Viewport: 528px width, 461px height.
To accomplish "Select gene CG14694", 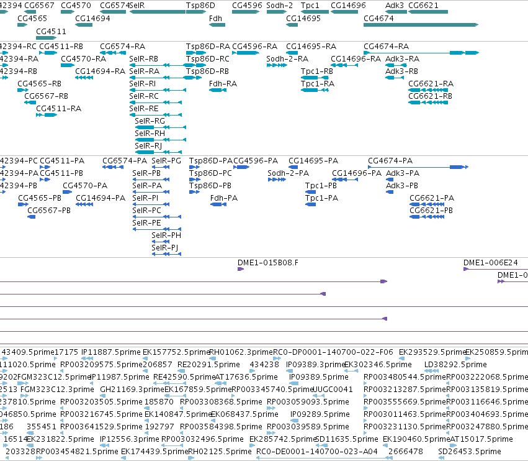I will tap(84, 25).
